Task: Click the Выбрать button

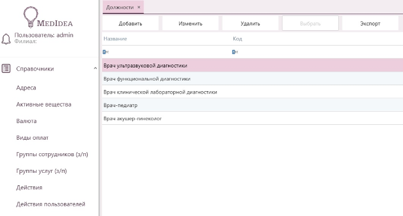Action: point(310,24)
